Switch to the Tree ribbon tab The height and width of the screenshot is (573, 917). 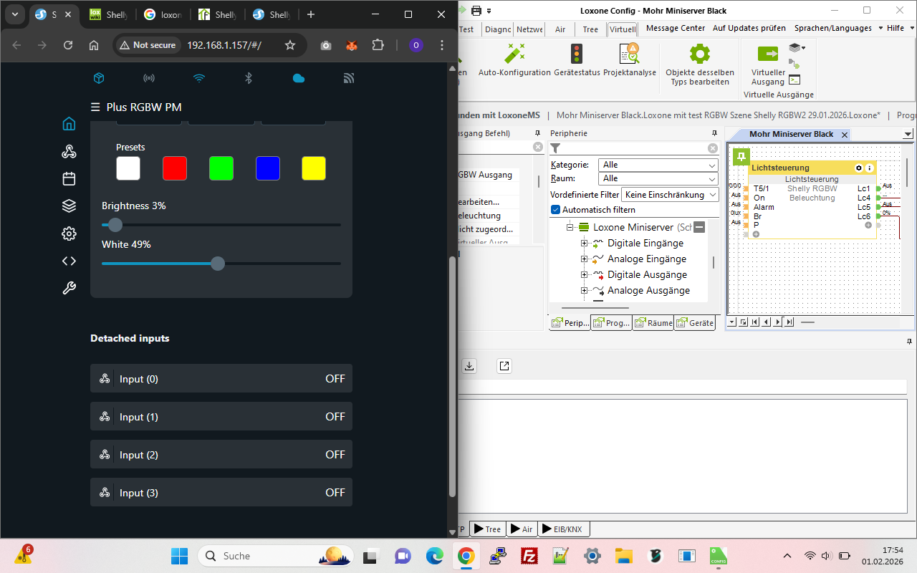(590, 29)
